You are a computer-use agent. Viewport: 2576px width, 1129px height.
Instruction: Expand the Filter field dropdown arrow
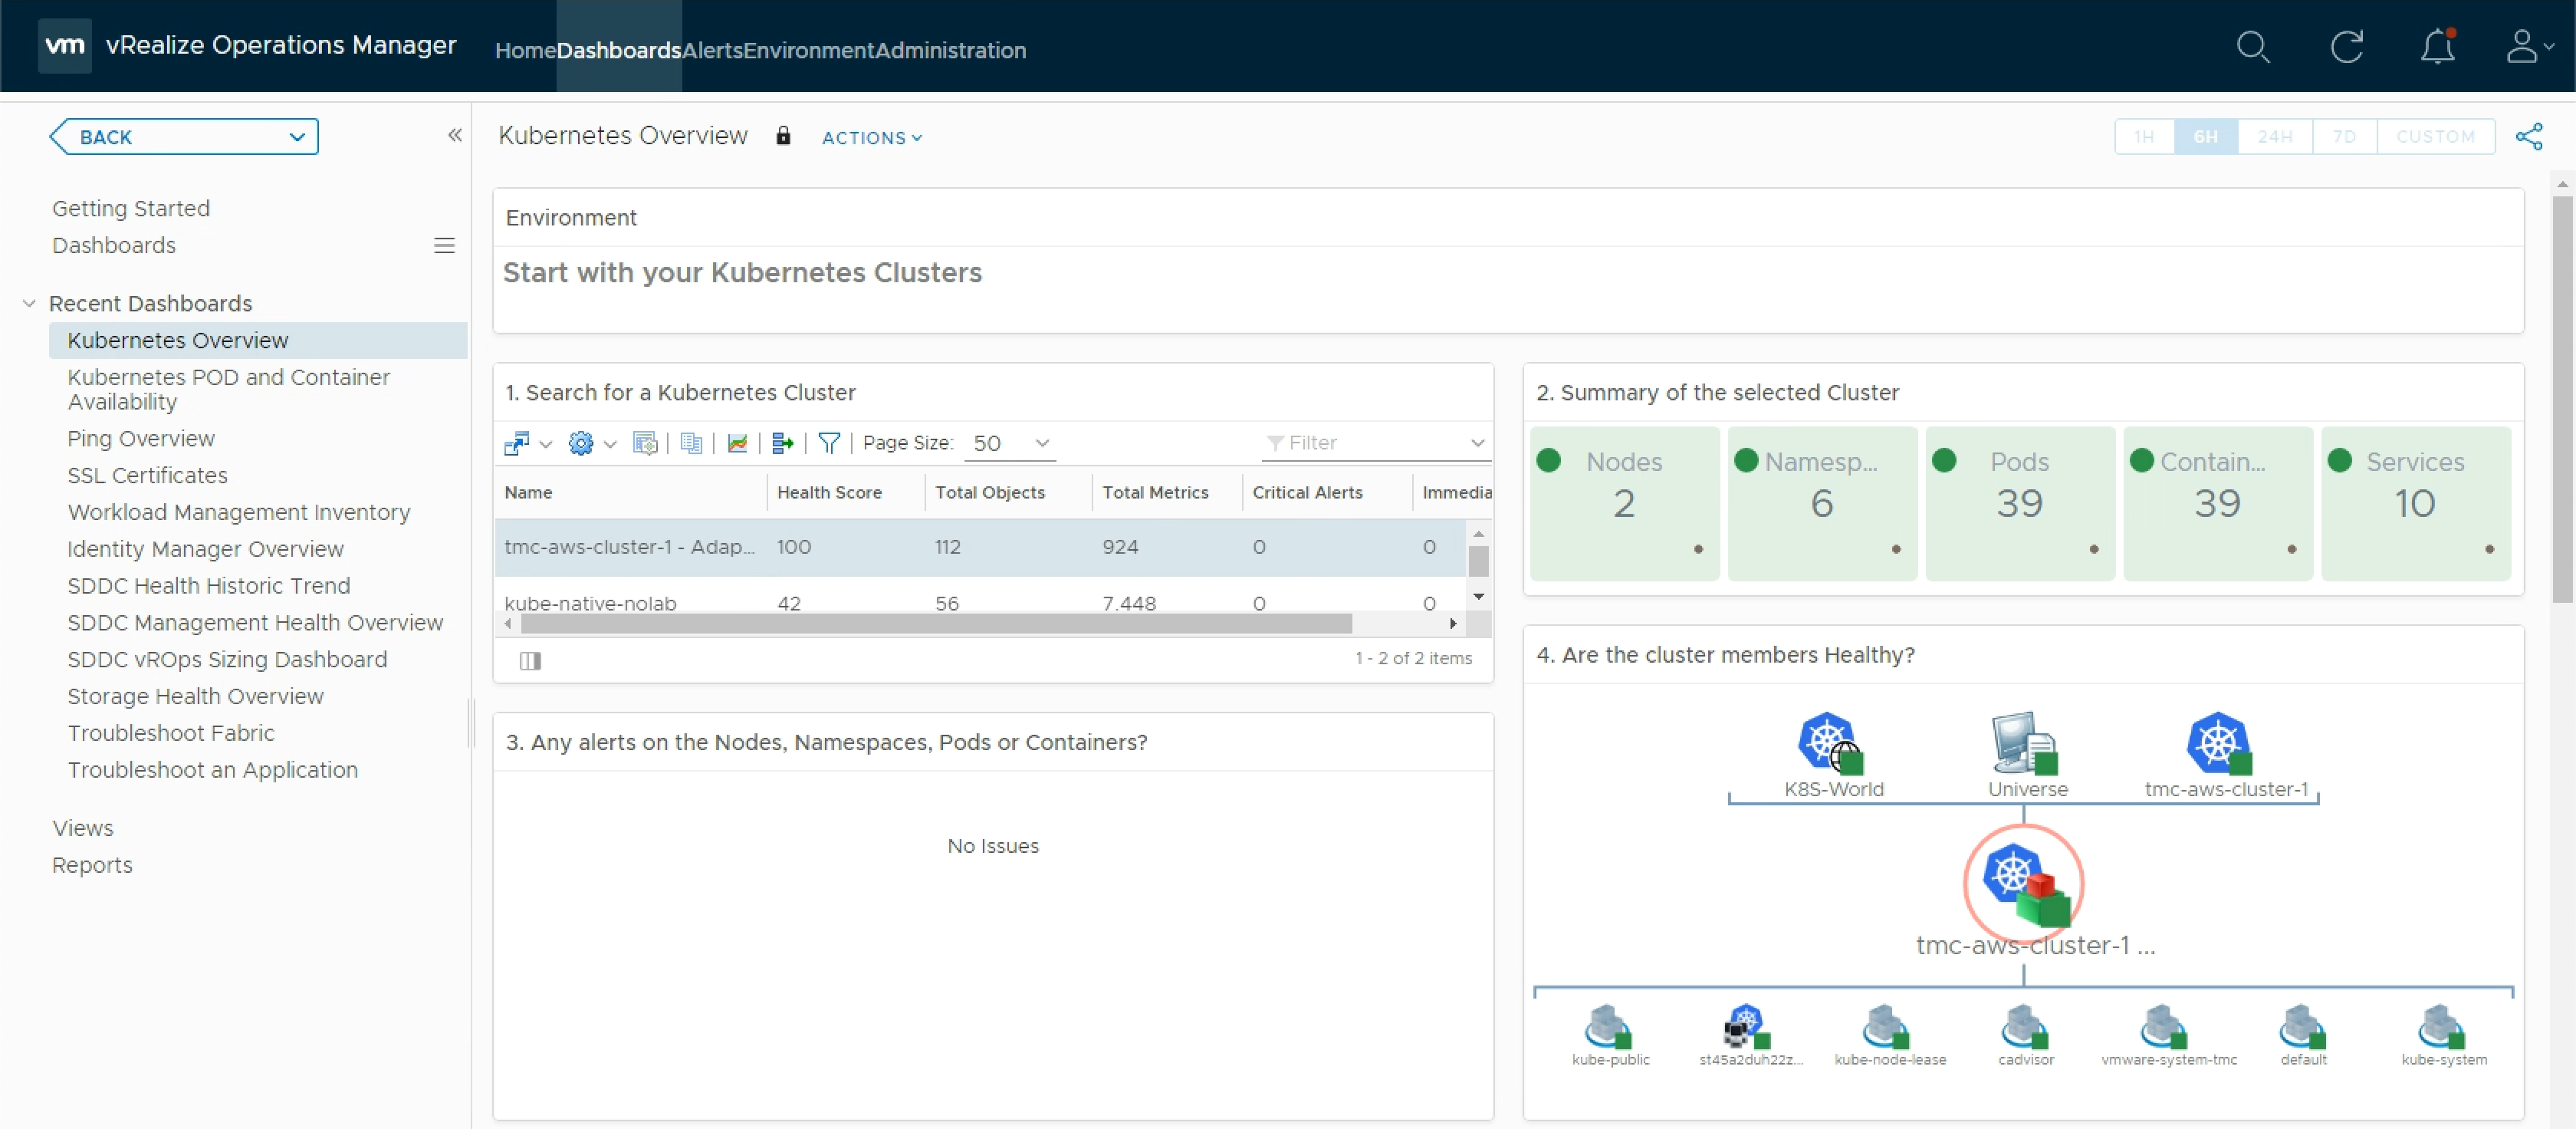[x=1477, y=443]
